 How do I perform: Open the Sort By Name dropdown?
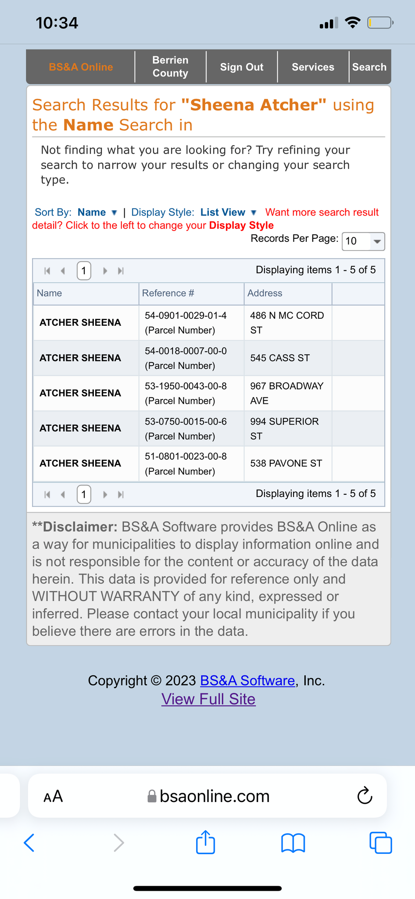[x=97, y=212]
